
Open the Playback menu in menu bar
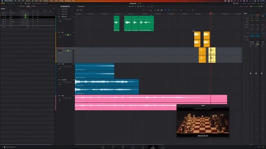tap(46, 1)
